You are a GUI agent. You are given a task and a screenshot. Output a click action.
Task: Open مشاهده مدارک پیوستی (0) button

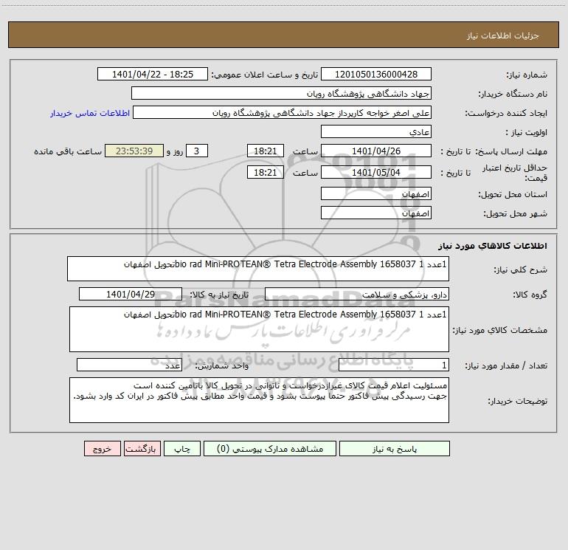[270, 449]
